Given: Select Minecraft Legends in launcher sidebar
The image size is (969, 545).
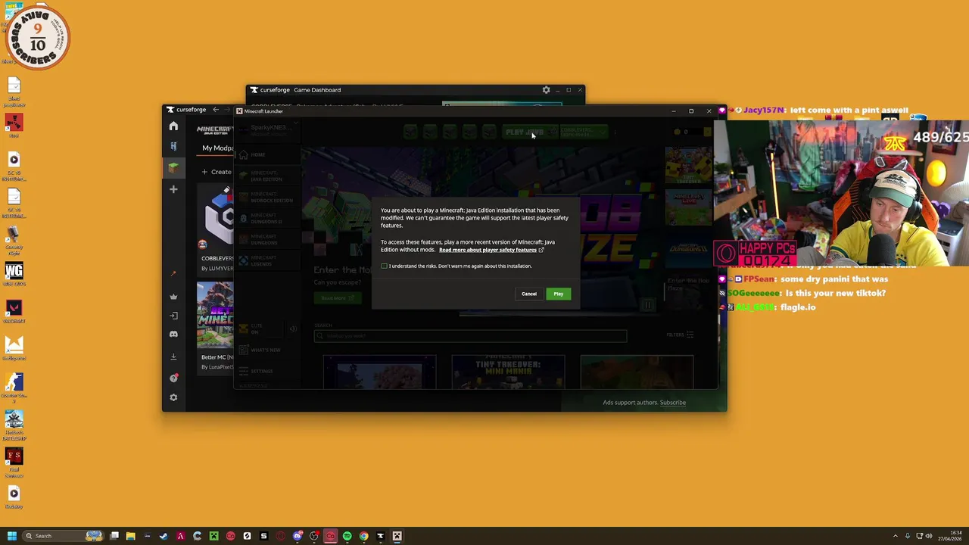Looking at the screenshot, I should [x=266, y=261].
